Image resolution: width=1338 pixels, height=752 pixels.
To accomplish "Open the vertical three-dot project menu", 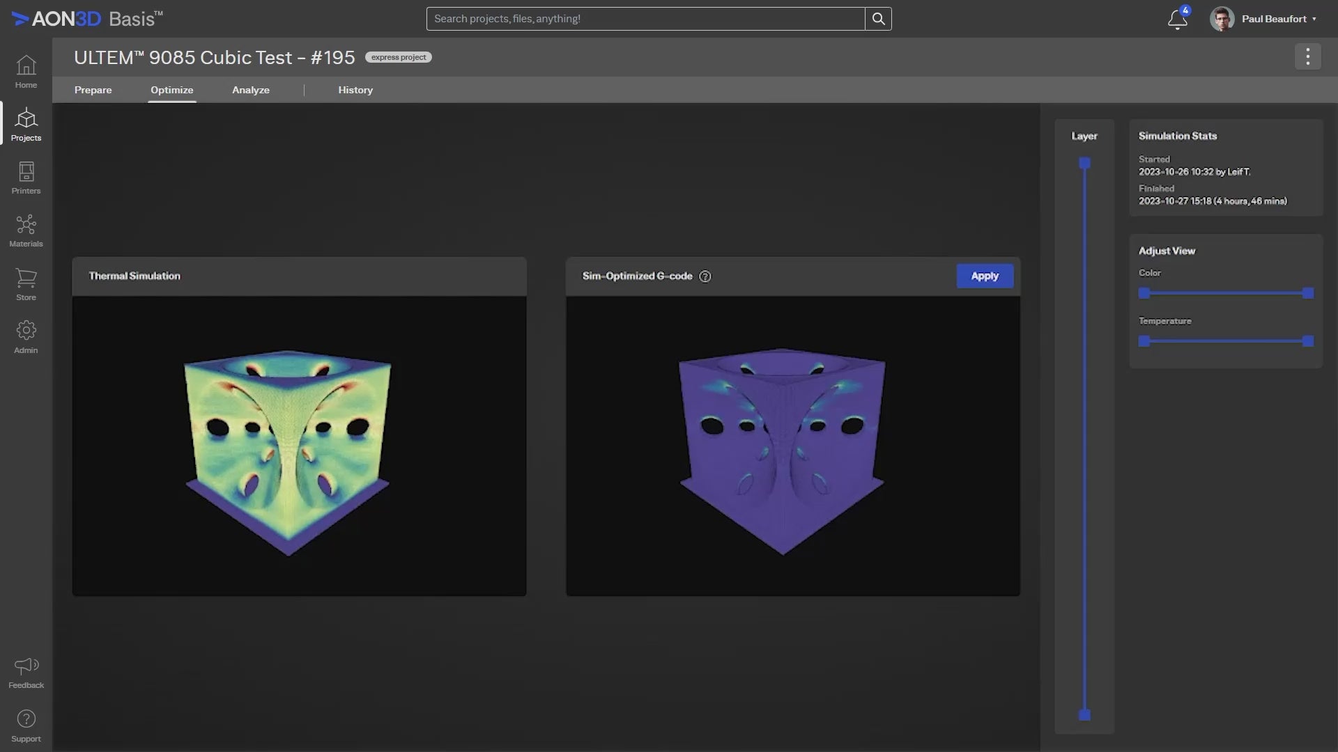I will tap(1308, 56).
